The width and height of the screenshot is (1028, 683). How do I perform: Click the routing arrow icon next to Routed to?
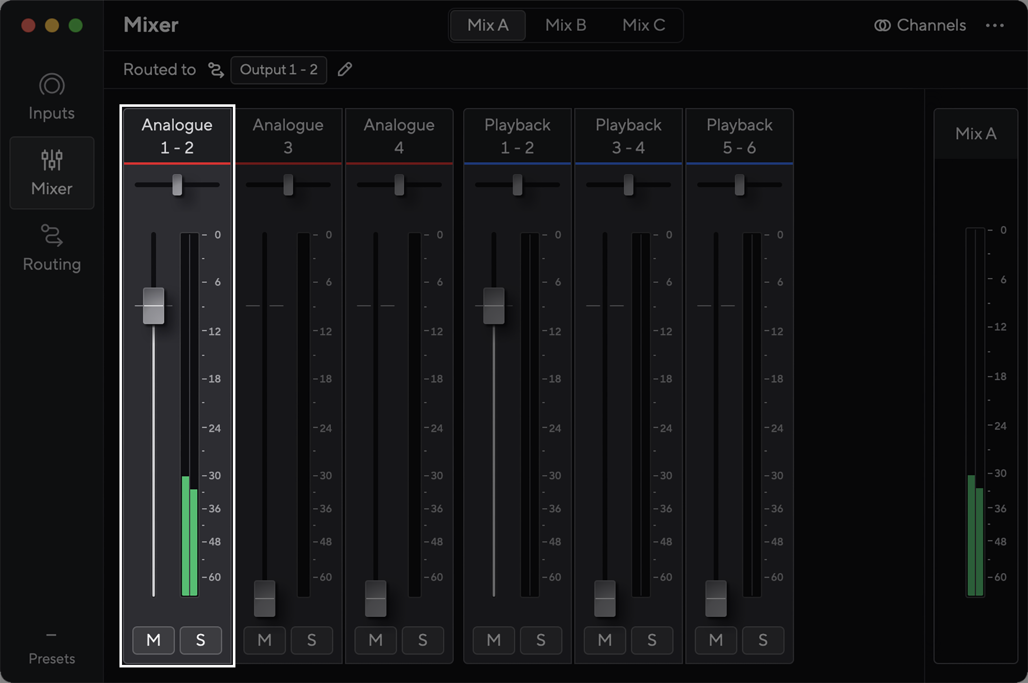click(215, 70)
